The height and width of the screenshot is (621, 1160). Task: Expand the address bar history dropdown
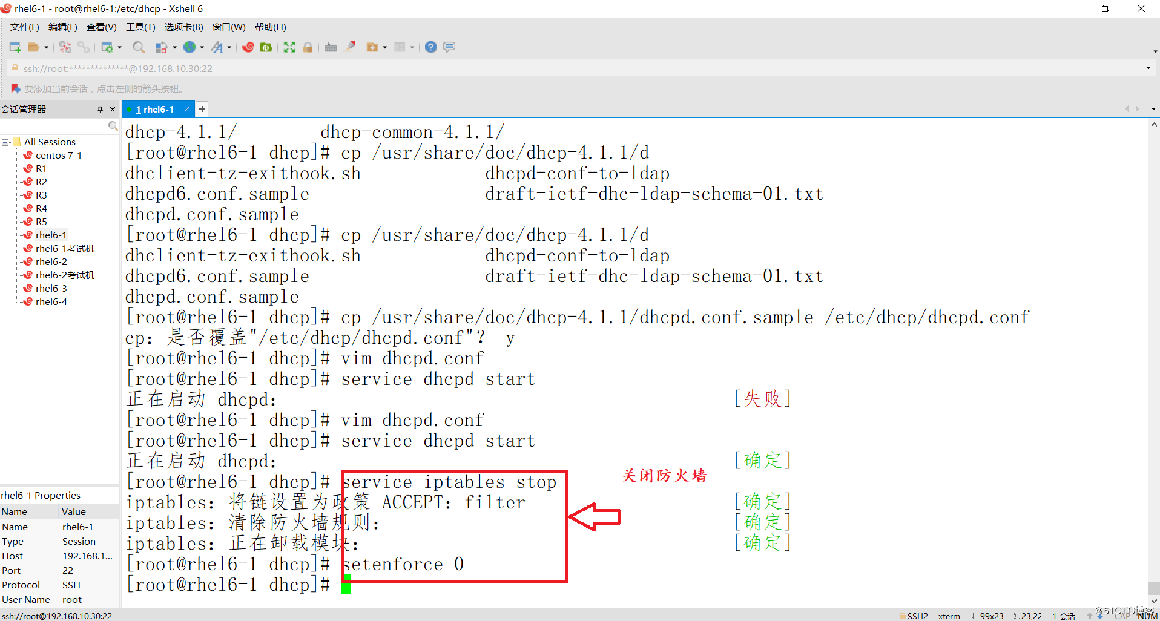[1148, 68]
